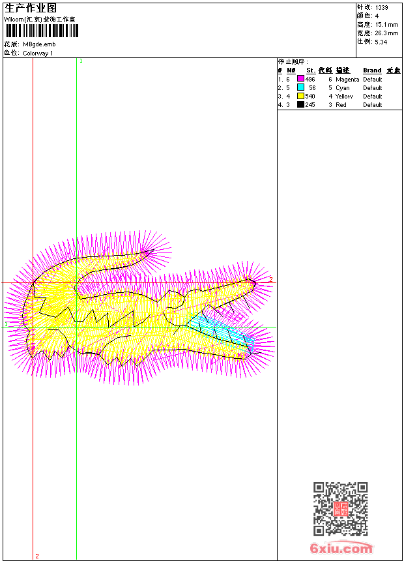This screenshot has height=561, width=404.
Task: Click Default brand in the Magenta row
Action: [373, 79]
